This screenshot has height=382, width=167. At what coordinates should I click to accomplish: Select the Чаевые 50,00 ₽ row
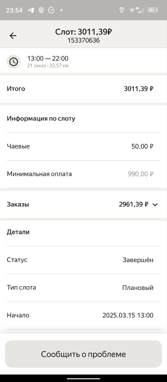[x=83, y=147]
